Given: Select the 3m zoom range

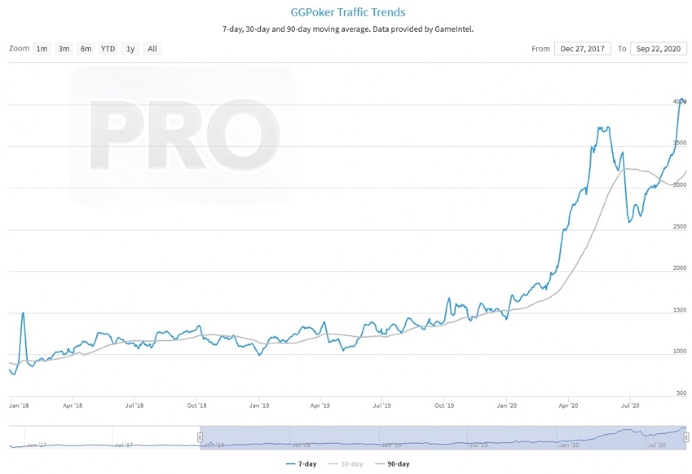Looking at the screenshot, I should (64, 48).
